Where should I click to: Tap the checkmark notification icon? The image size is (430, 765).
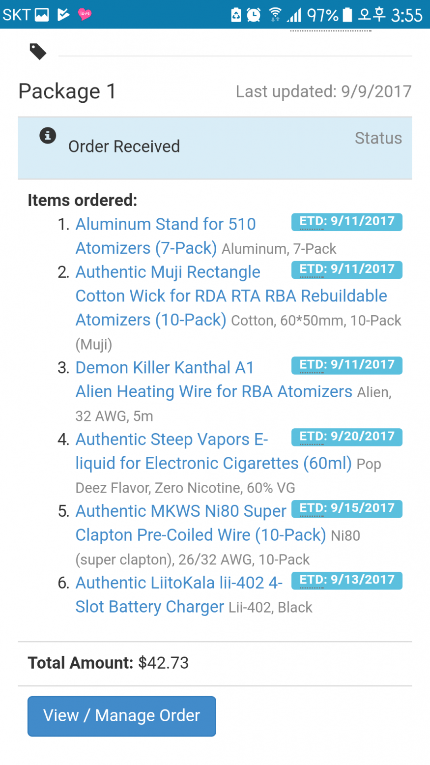click(x=63, y=15)
